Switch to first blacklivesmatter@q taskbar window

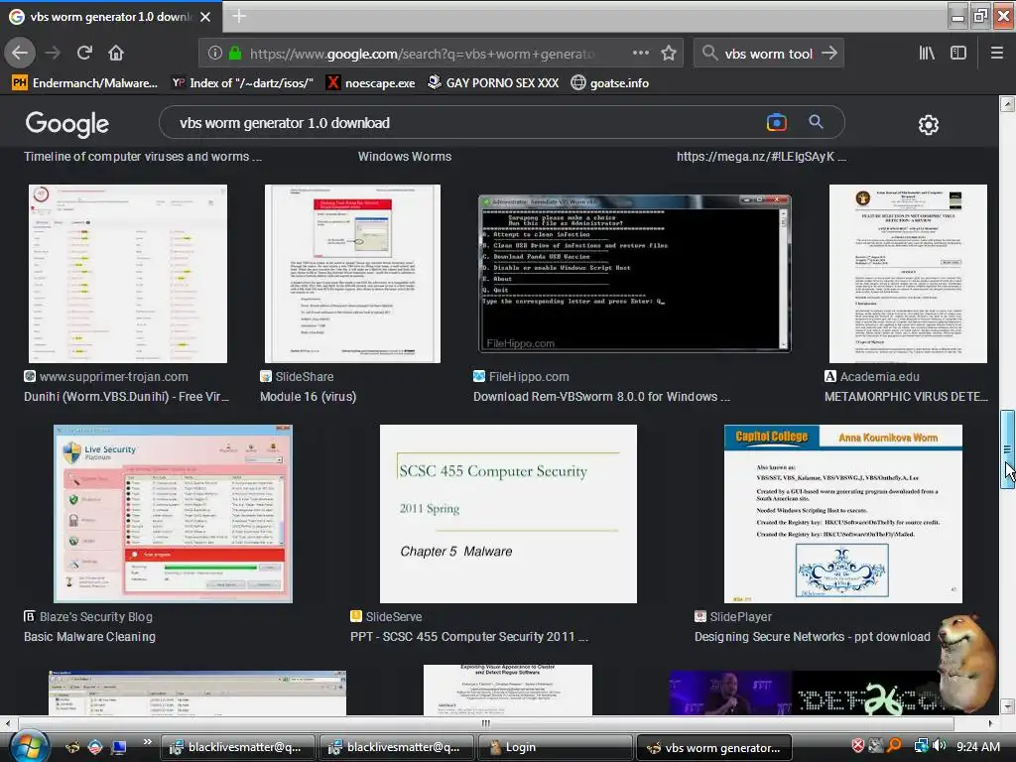click(238, 747)
